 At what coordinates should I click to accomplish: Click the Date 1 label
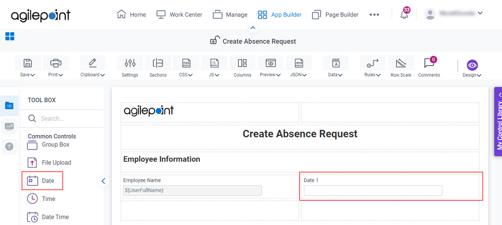(x=311, y=180)
